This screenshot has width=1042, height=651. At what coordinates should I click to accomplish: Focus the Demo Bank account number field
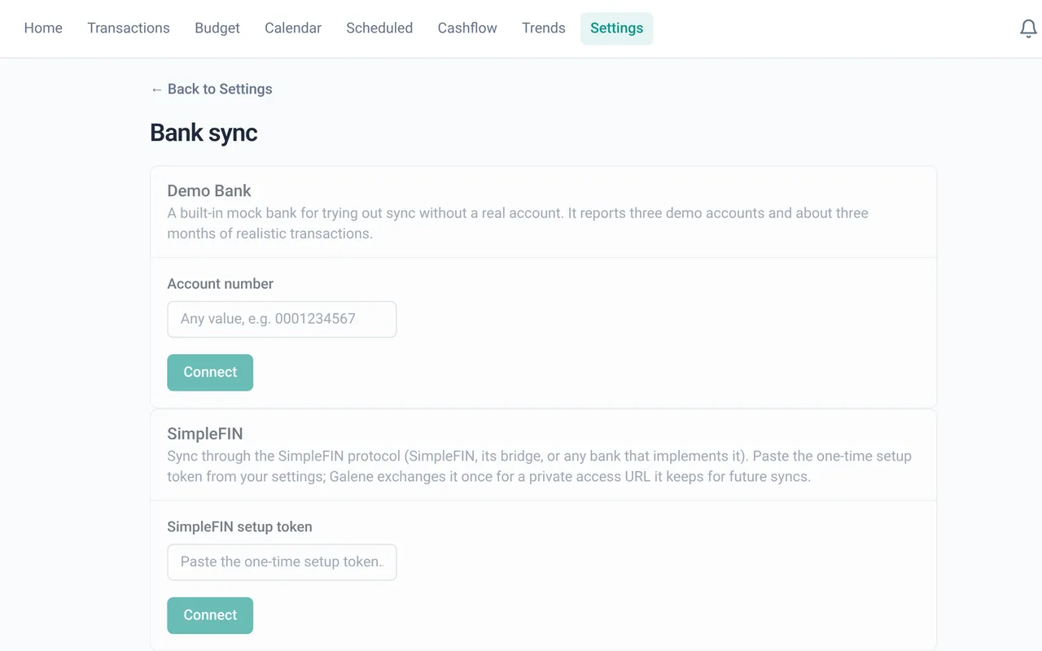tap(282, 319)
